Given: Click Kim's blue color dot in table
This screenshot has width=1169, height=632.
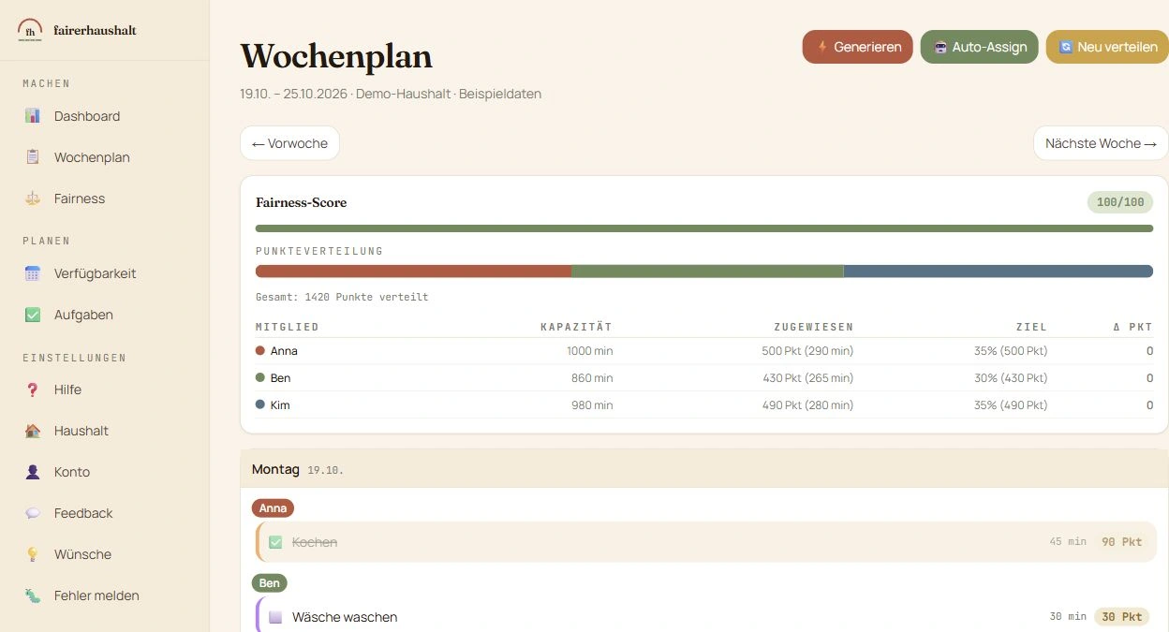Looking at the screenshot, I should [260, 405].
